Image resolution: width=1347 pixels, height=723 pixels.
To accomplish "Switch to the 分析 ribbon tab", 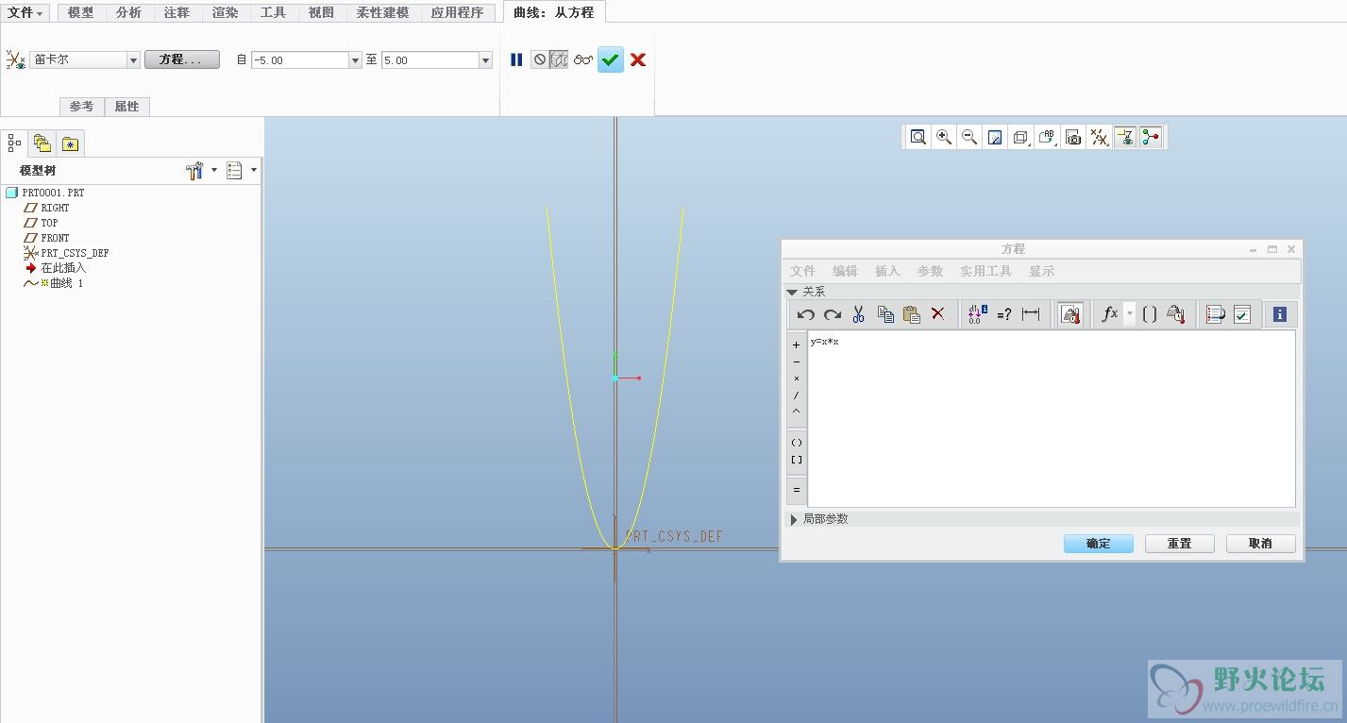I will click(129, 12).
